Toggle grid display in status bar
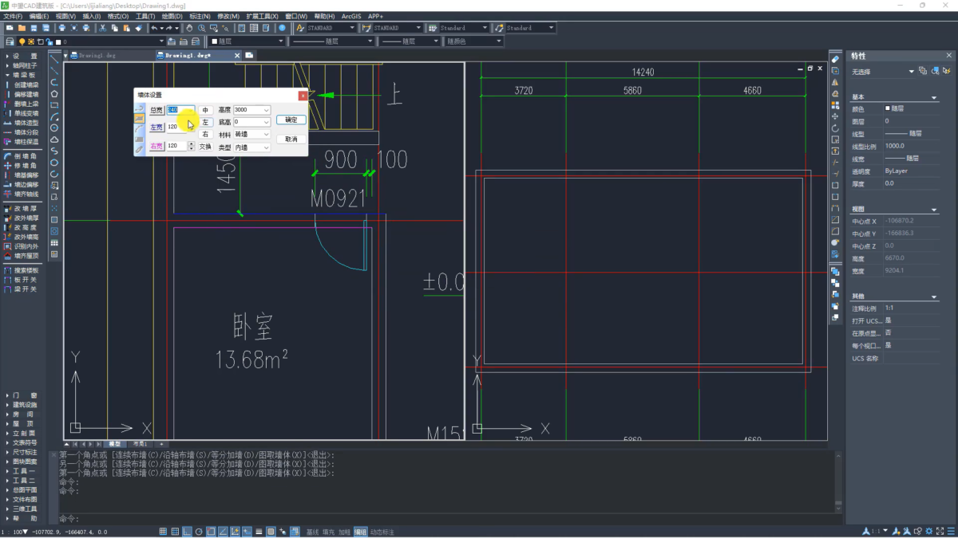The image size is (958, 538). (175, 532)
